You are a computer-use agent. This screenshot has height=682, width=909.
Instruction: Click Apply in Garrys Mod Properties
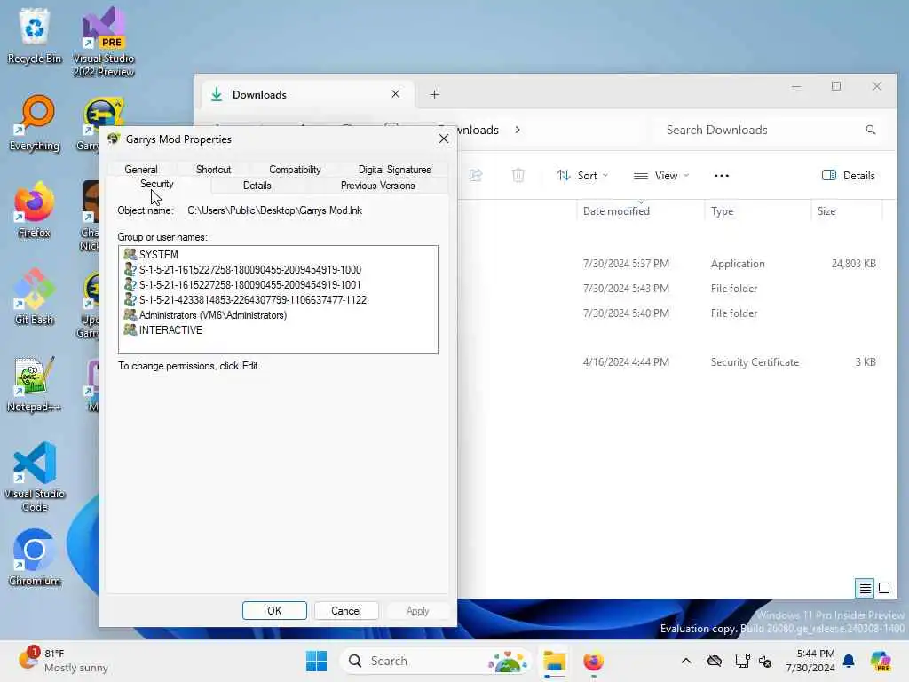tap(417, 611)
